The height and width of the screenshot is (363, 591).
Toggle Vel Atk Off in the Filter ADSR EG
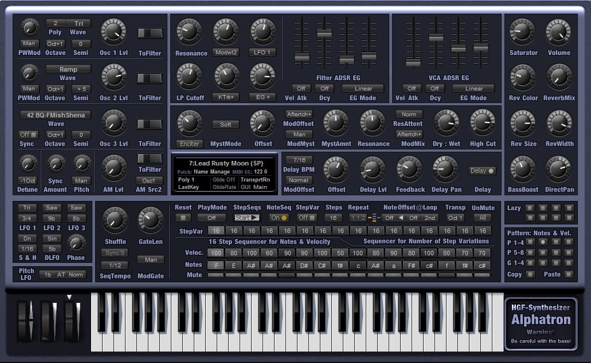point(302,89)
